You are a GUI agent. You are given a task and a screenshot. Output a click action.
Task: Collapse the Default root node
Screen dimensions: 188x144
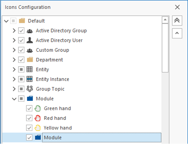tap(6, 21)
